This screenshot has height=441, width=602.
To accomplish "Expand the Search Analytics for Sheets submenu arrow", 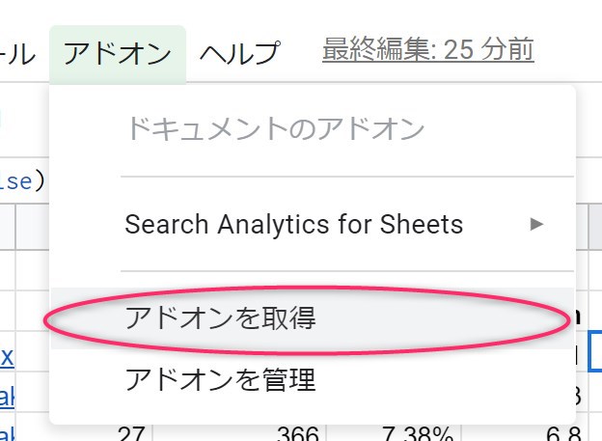I will (537, 225).
